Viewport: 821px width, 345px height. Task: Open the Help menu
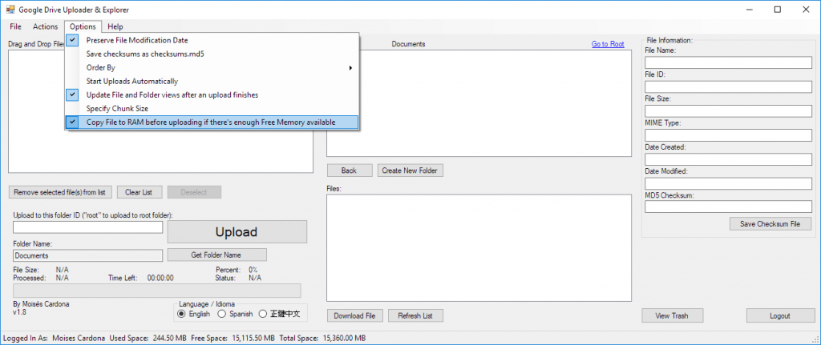(115, 26)
